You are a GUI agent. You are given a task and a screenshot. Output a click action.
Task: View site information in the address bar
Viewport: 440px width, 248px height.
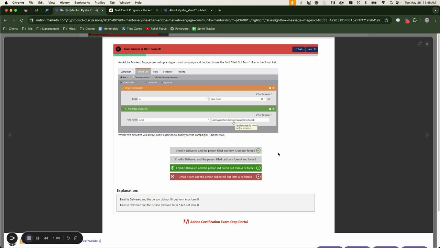(x=32, y=20)
